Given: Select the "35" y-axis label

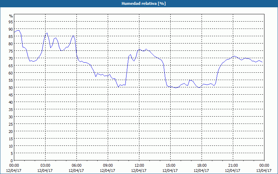Looking at the screenshot, I should point(11,109).
